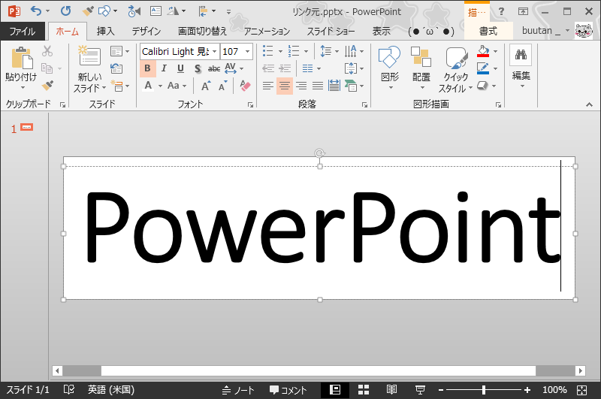This screenshot has height=399, width=601.
Task: Click the Copy icon in clipboard group
Action: coord(47,68)
